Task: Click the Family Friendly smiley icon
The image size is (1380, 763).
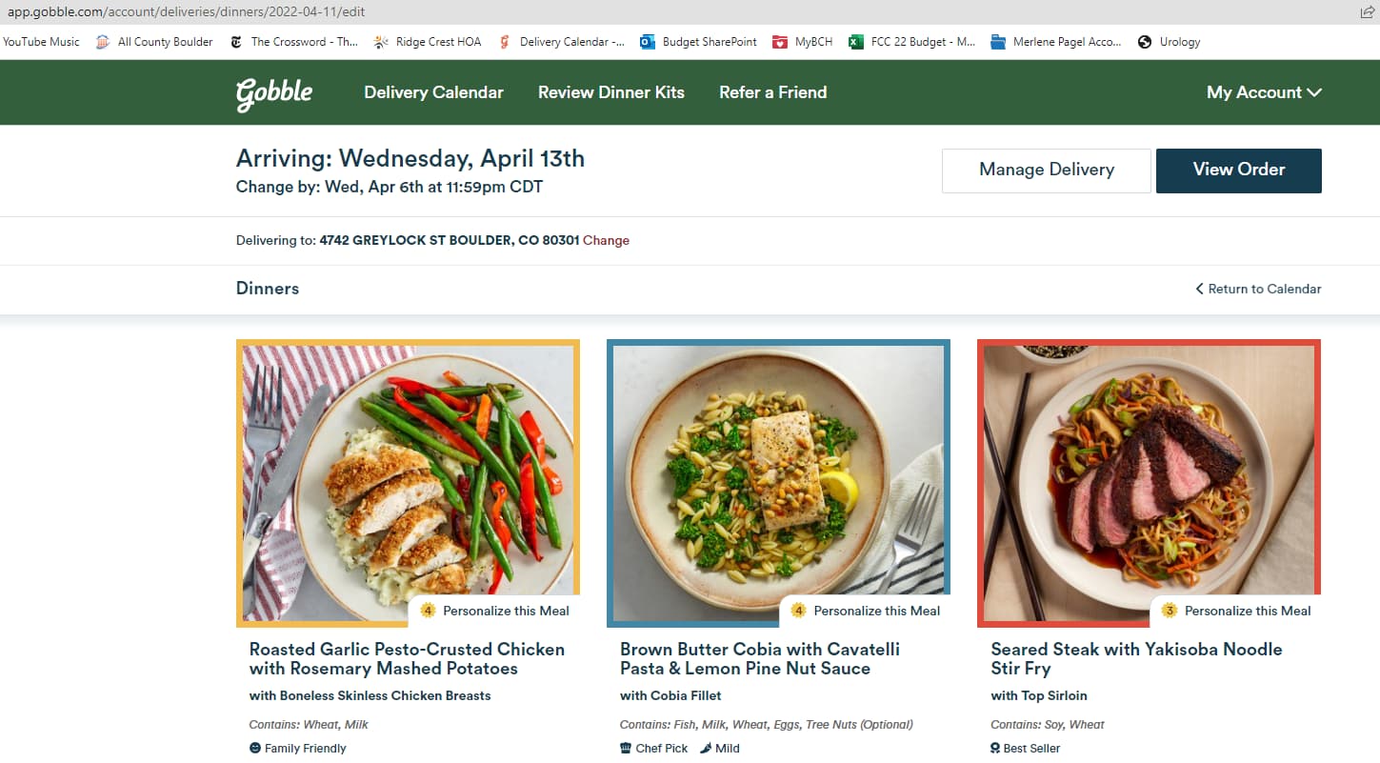Action: [x=254, y=748]
